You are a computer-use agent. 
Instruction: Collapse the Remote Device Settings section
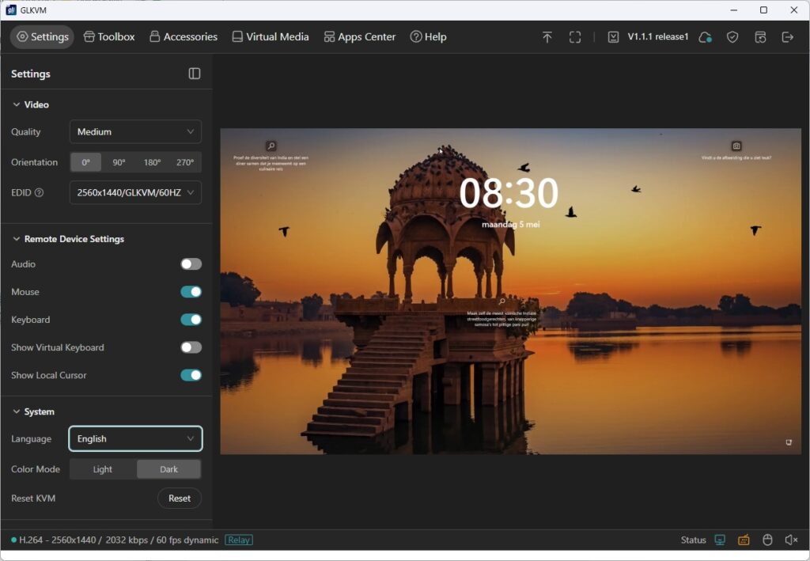pyautogui.click(x=17, y=239)
